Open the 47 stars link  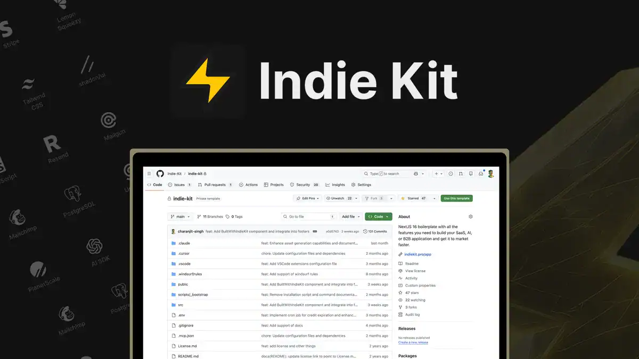click(412, 293)
